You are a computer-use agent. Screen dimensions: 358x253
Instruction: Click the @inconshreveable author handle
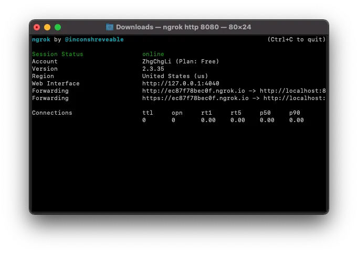tap(94, 39)
